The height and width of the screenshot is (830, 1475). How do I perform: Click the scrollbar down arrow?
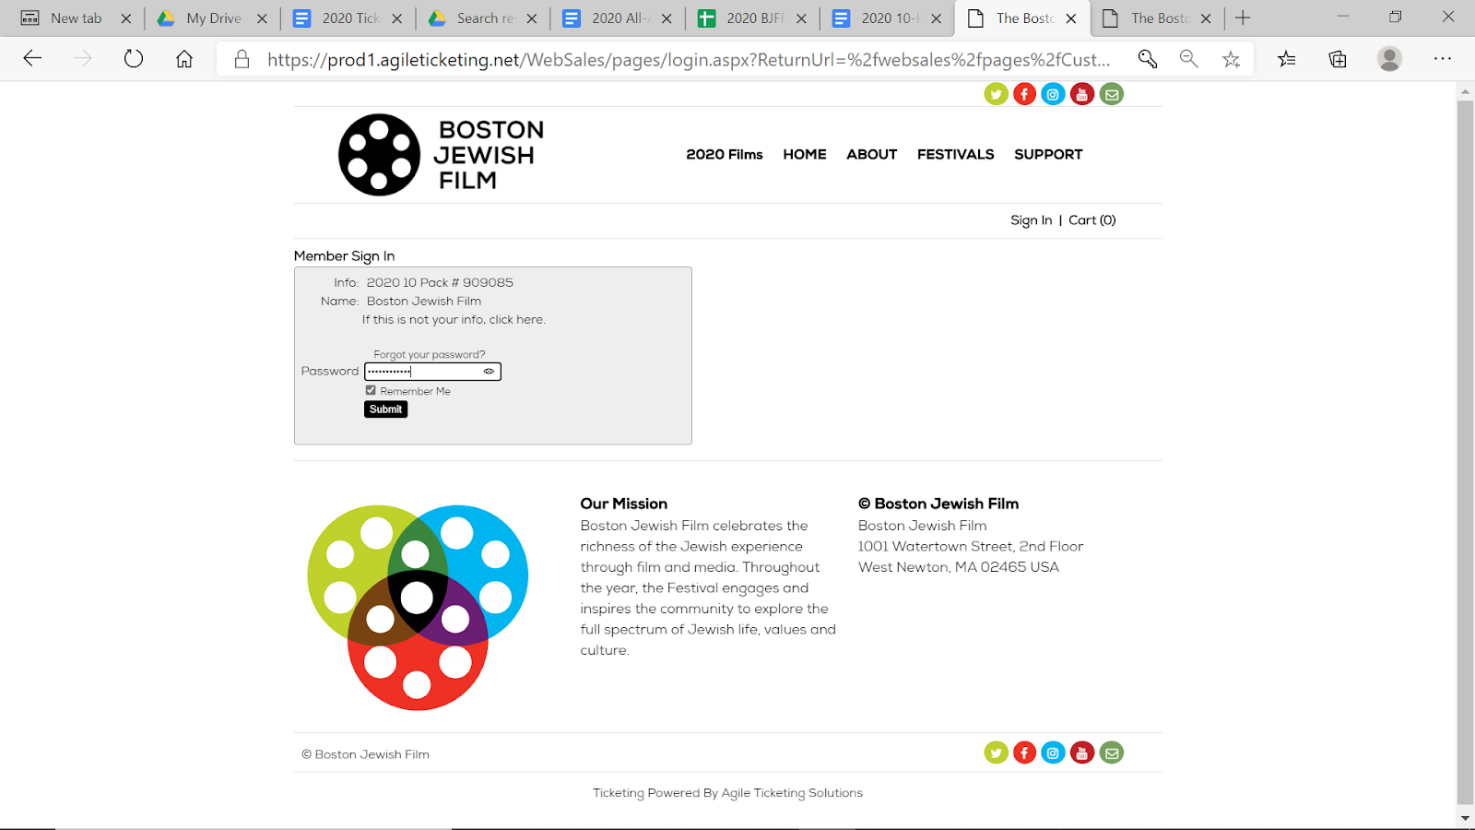pos(1465,817)
